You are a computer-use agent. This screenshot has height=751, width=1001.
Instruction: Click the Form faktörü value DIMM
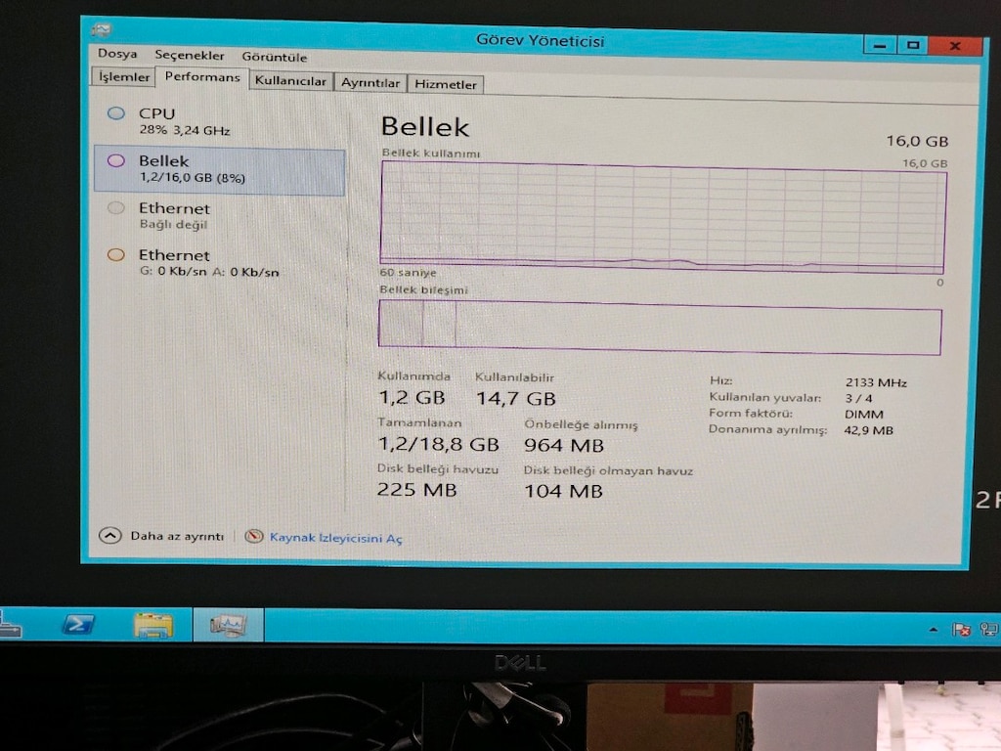coord(864,415)
